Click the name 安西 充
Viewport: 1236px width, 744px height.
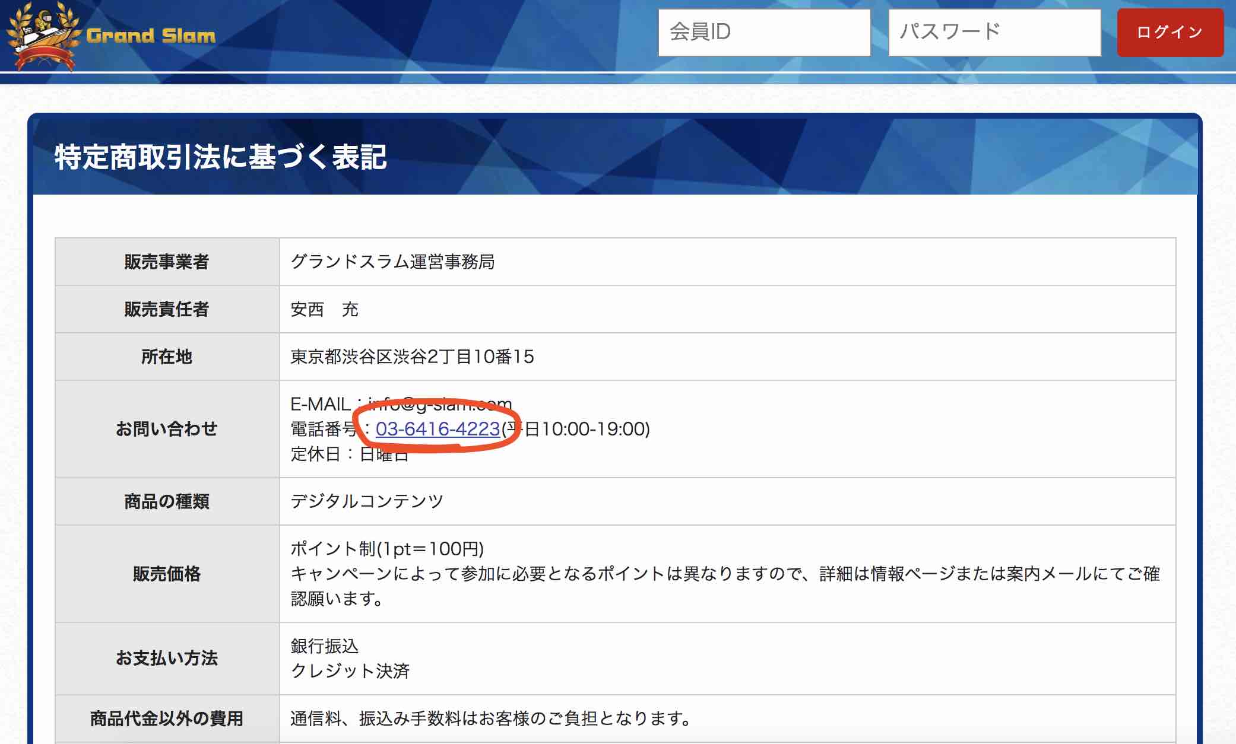click(324, 309)
